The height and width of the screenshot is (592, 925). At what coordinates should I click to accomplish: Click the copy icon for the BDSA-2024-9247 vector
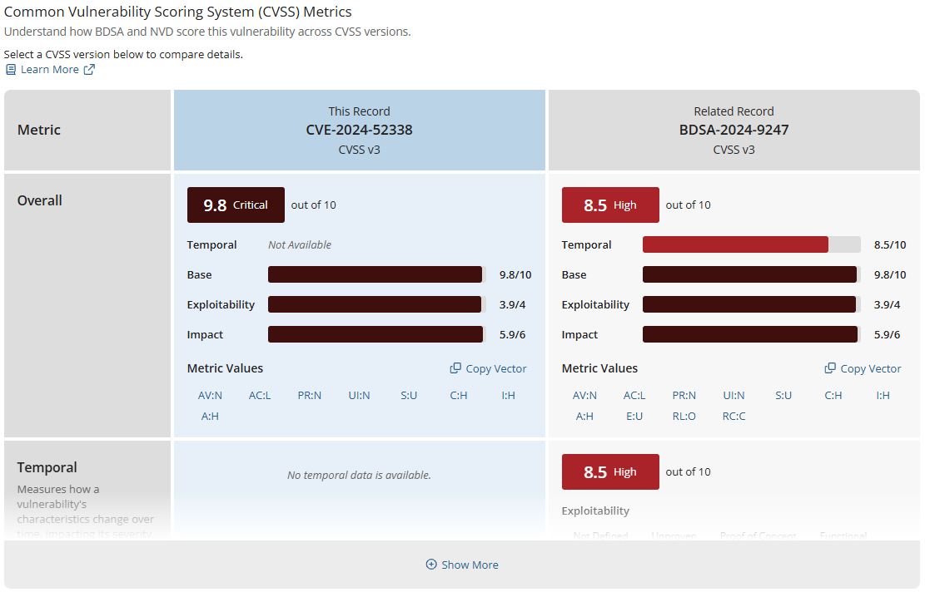coord(830,368)
